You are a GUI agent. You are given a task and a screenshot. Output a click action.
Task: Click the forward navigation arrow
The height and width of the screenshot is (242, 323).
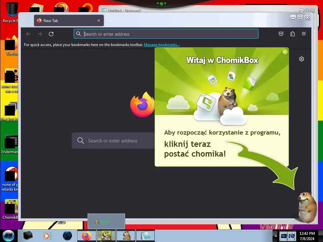click(x=40, y=34)
